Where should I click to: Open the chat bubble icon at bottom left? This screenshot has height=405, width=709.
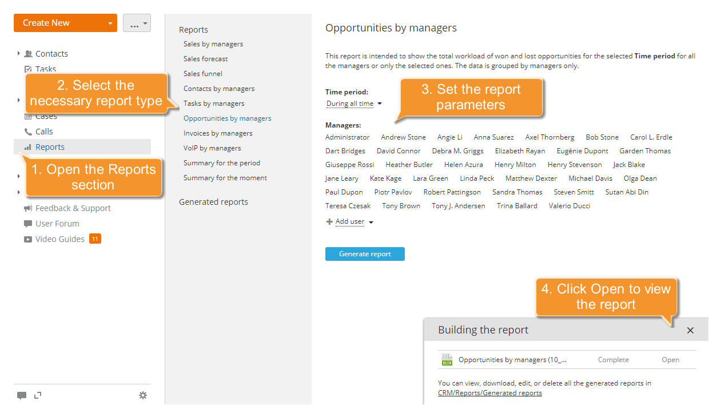click(x=22, y=395)
